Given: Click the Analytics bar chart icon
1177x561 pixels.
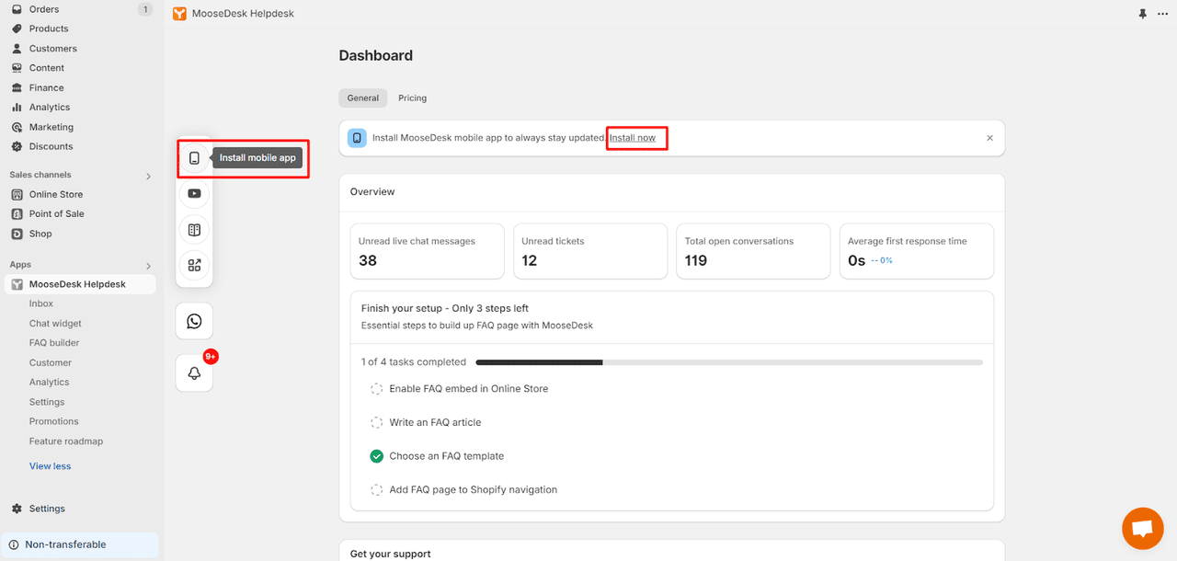Looking at the screenshot, I should coord(17,108).
